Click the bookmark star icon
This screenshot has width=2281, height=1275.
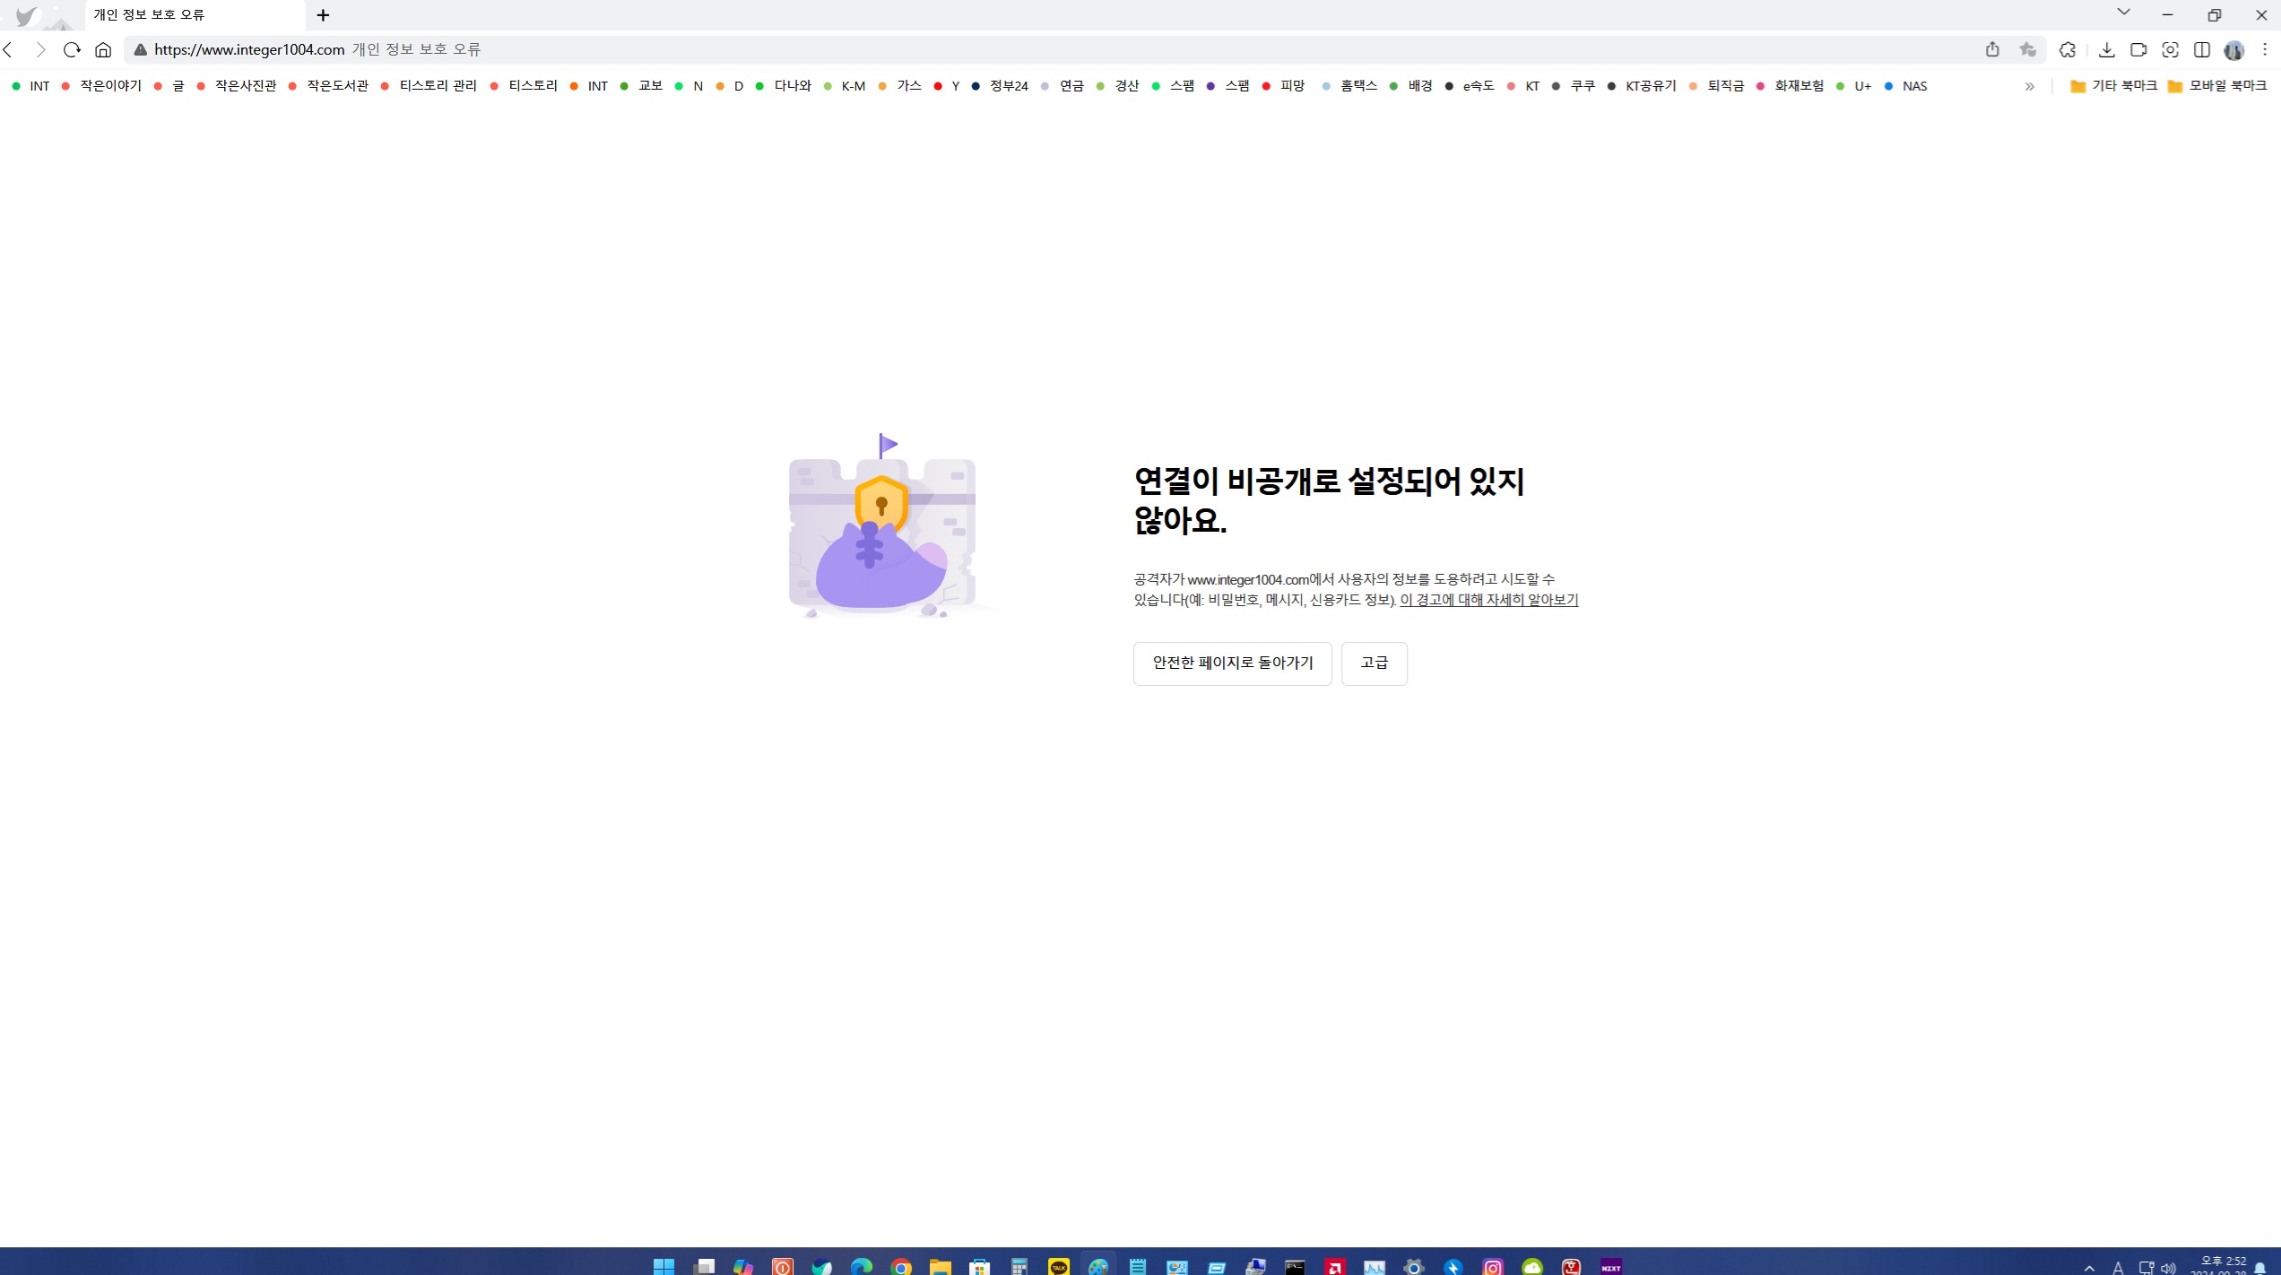(x=2027, y=49)
